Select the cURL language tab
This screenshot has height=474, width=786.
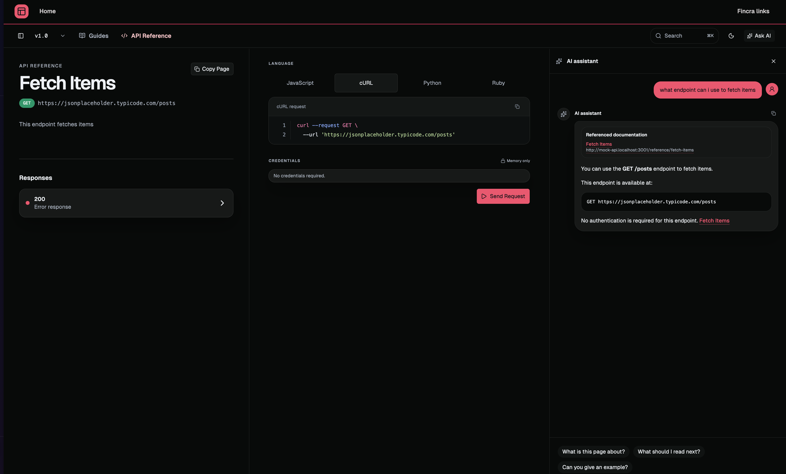pyautogui.click(x=366, y=83)
